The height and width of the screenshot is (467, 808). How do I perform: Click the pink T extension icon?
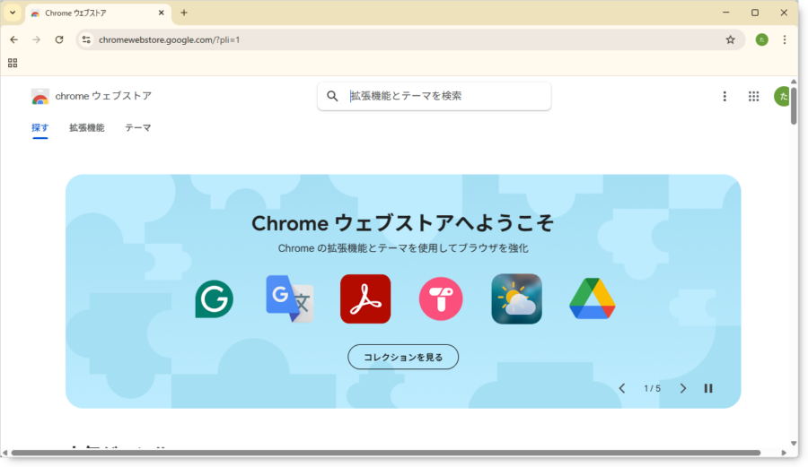point(441,299)
